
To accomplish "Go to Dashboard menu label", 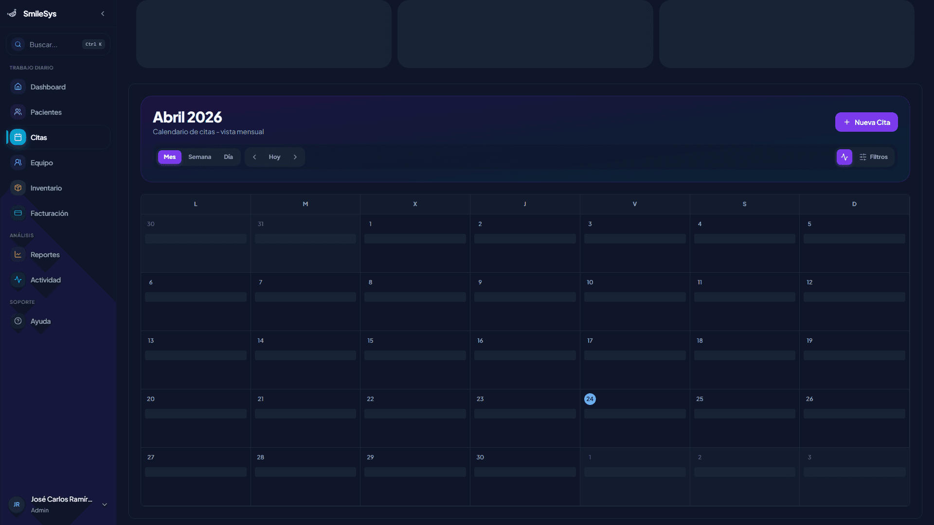I will 48,87.
